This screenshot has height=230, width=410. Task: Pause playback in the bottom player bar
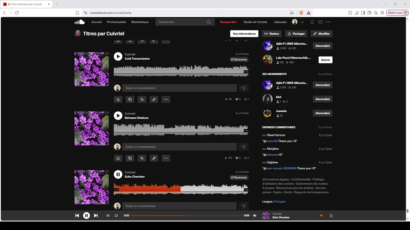(86, 216)
